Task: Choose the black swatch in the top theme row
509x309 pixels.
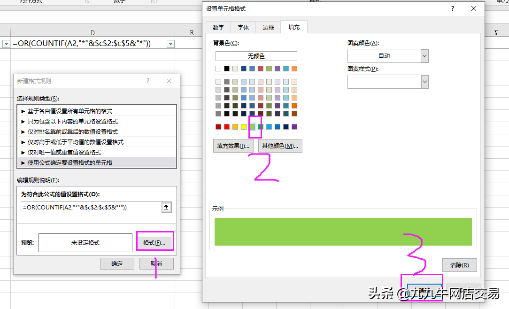Action: 227,69
